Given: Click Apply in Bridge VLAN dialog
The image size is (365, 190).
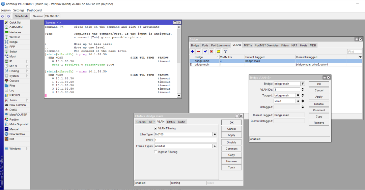Looking at the screenshot, I should click(x=319, y=97).
